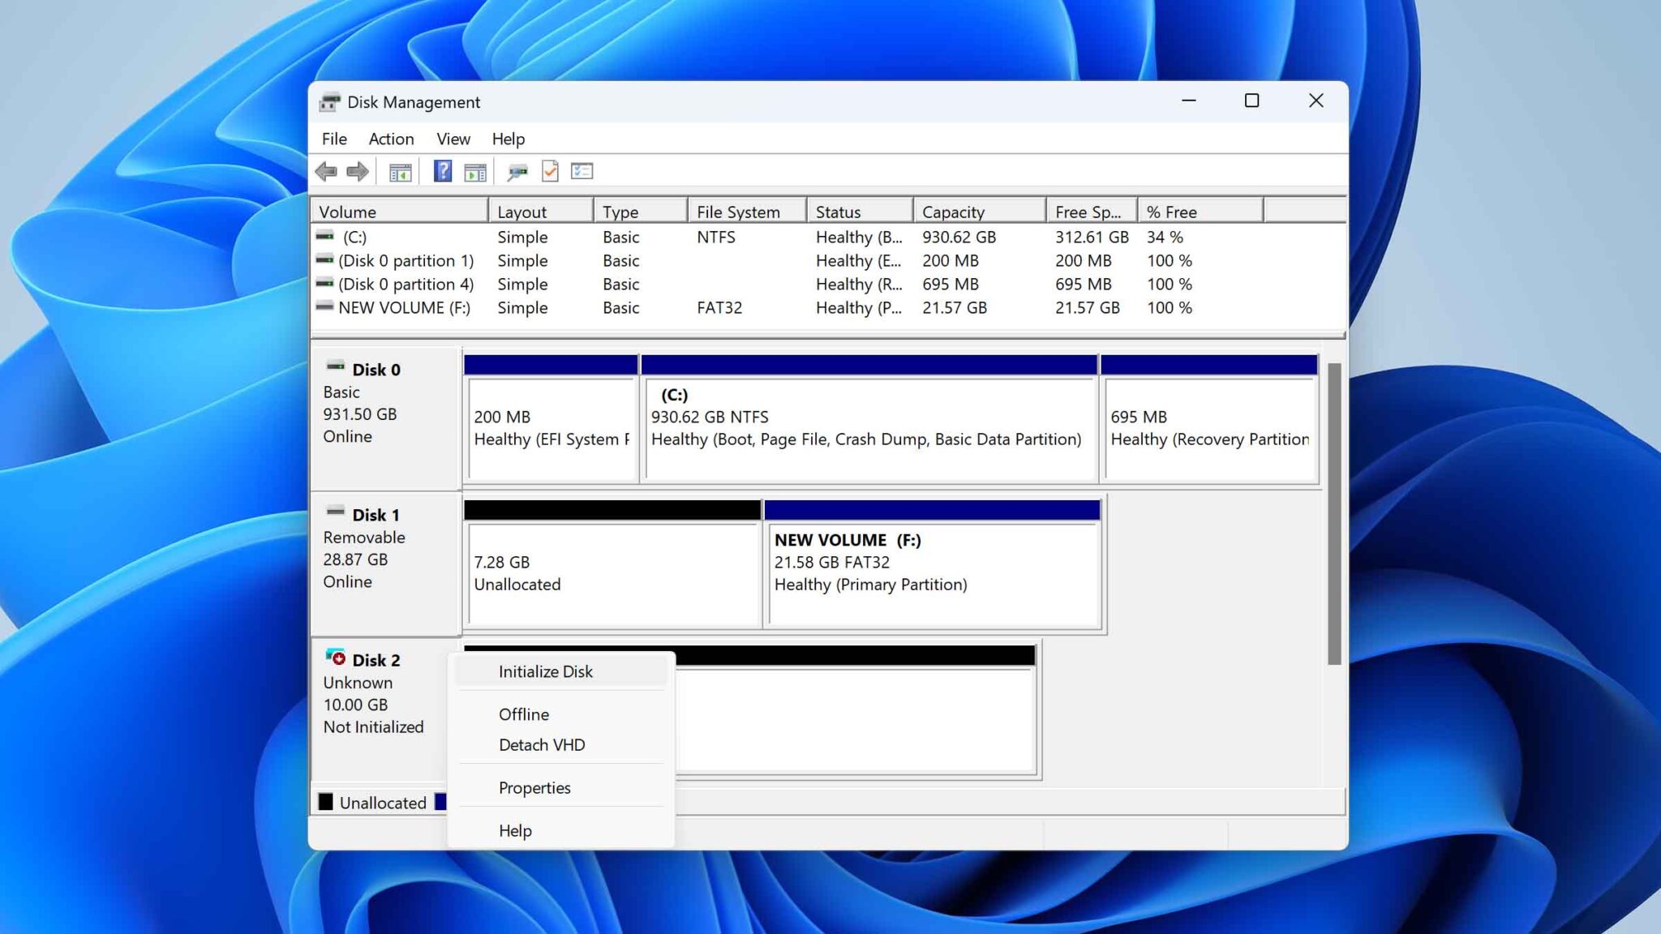The width and height of the screenshot is (1661, 934).
Task: Select the Disk 1 removable drive icon
Action: [x=336, y=512]
